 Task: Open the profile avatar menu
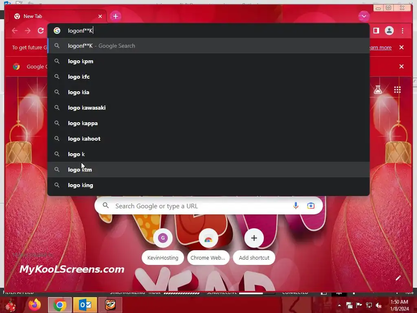click(389, 31)
